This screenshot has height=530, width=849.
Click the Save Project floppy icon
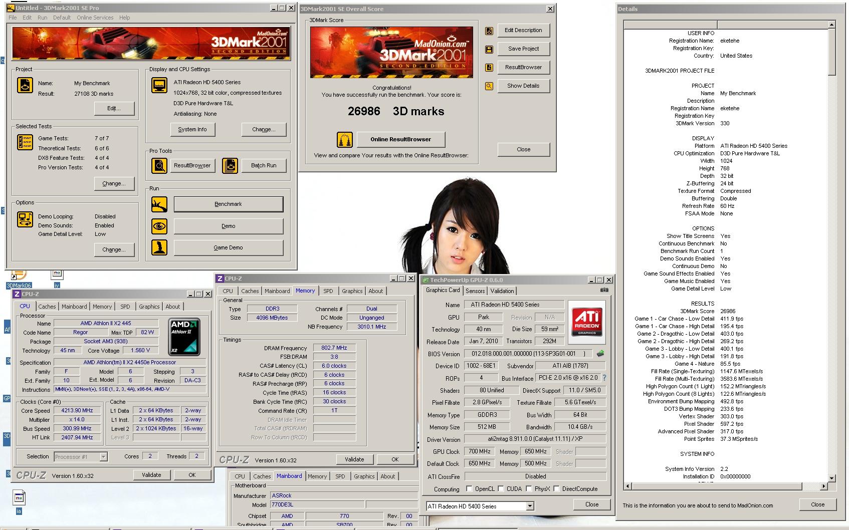[x=489, y=49]
